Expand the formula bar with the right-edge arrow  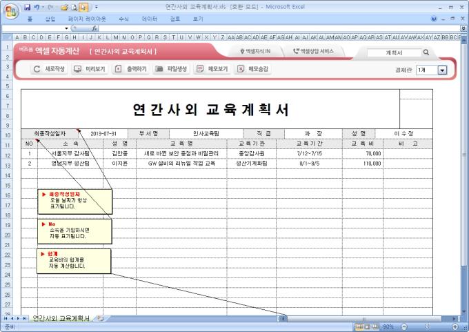463,28
